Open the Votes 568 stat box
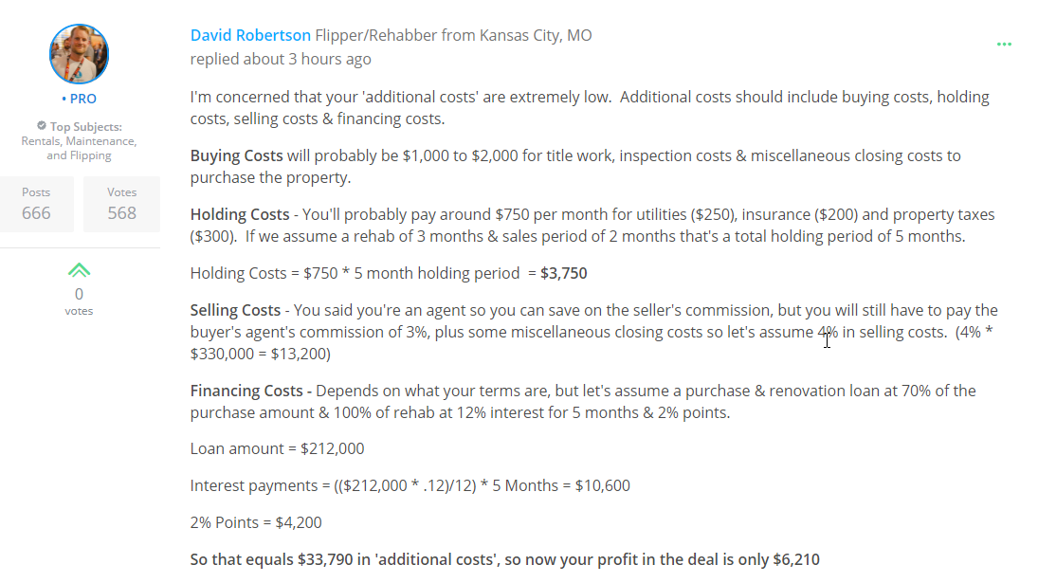Viewport: 1038px width, 583px height. click(x=121, y=204)
